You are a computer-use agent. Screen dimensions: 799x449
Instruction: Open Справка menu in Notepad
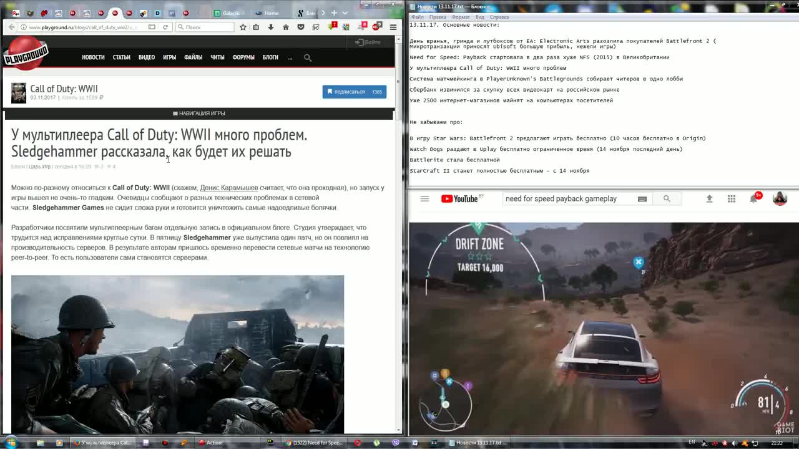click(499, 17)
